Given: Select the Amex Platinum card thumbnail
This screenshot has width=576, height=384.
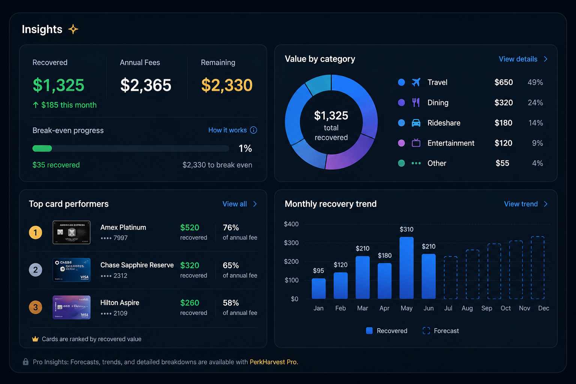Looking at the screenshot, I should pyautogui.click(x=72, y=232).
